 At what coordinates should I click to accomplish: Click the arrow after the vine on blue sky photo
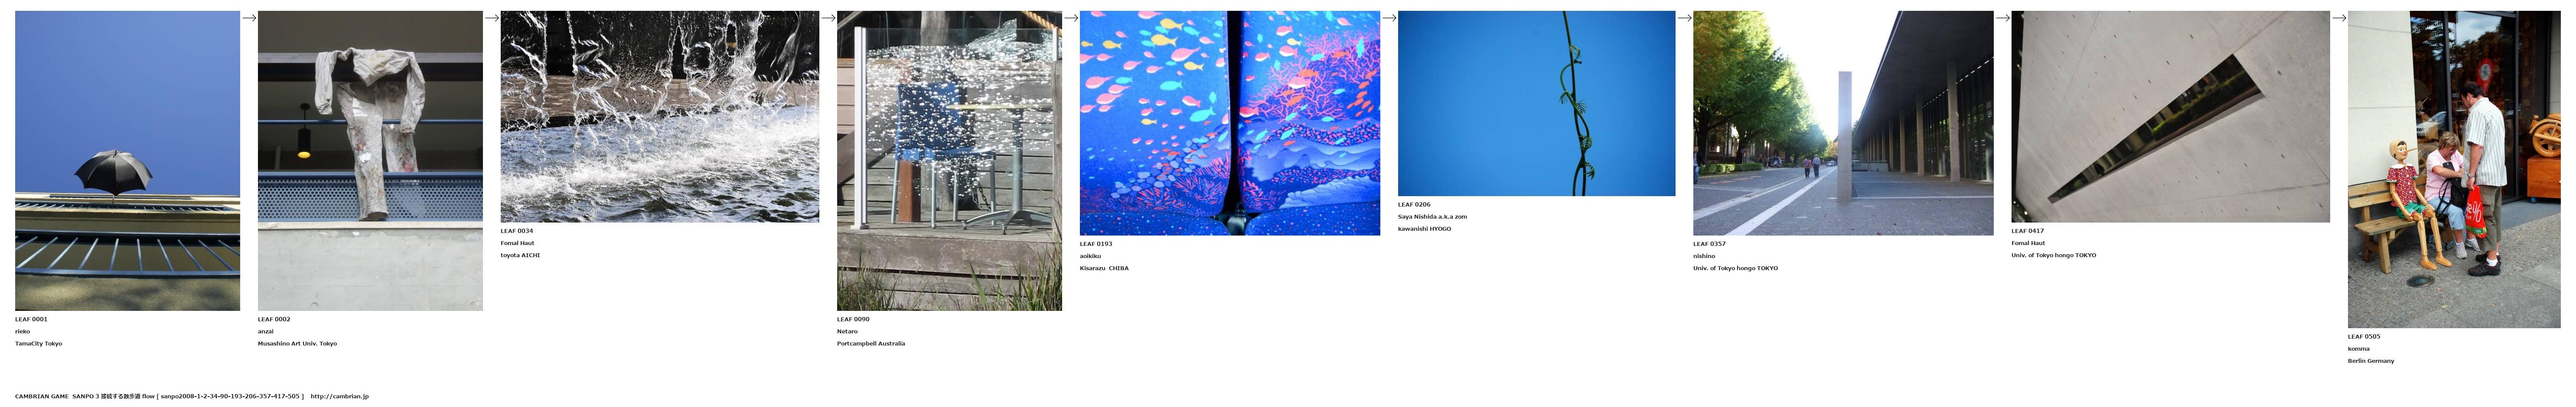[x=1684, y=18]
